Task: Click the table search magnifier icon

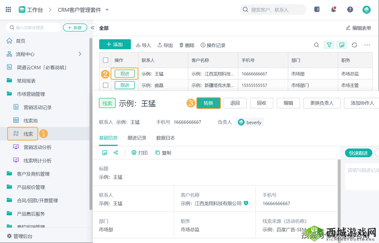Action: tap(316, 45)
